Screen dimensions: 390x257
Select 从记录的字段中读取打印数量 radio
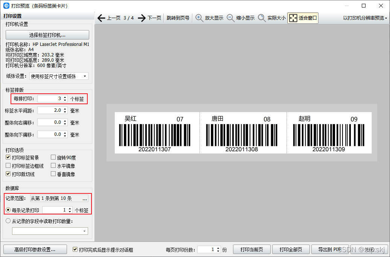pos(8,221)
